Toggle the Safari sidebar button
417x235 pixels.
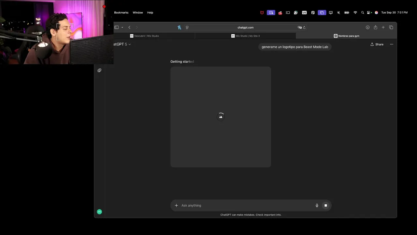point(116,27)
